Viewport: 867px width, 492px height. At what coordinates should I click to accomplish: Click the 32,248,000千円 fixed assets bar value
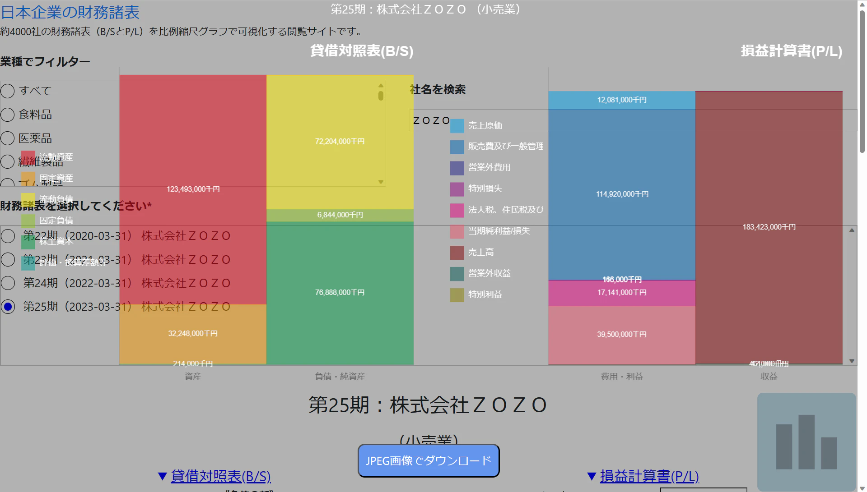[x=193, y=334]
